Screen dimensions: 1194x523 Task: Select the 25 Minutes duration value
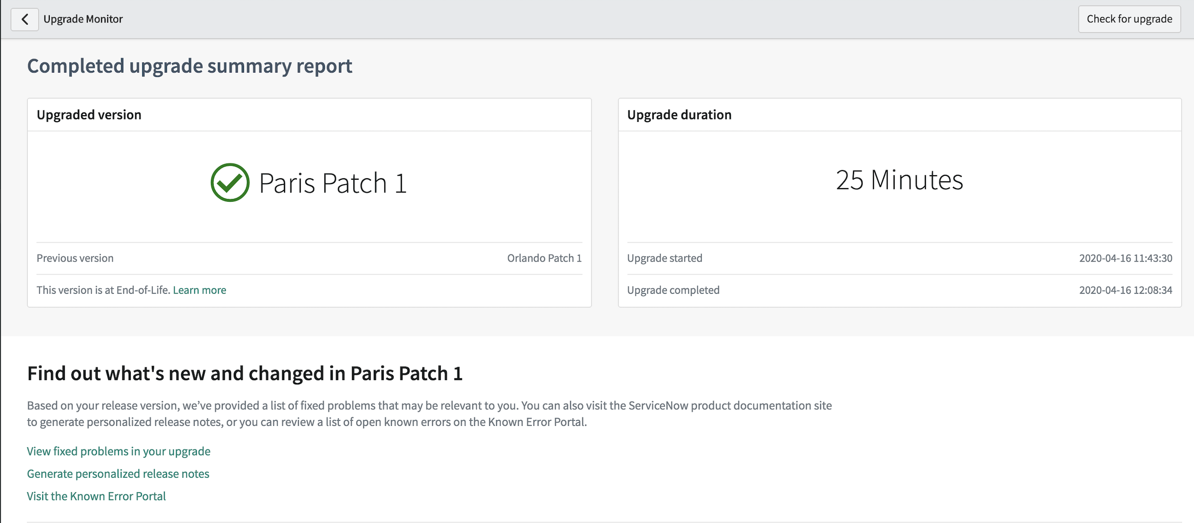pyautogui.click(x=899, y=180)
